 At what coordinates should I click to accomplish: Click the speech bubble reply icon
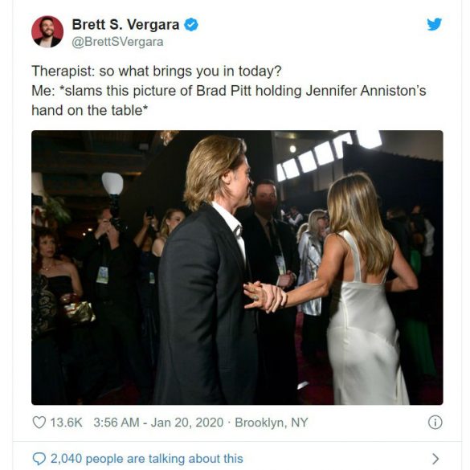(x=39, y=459)
